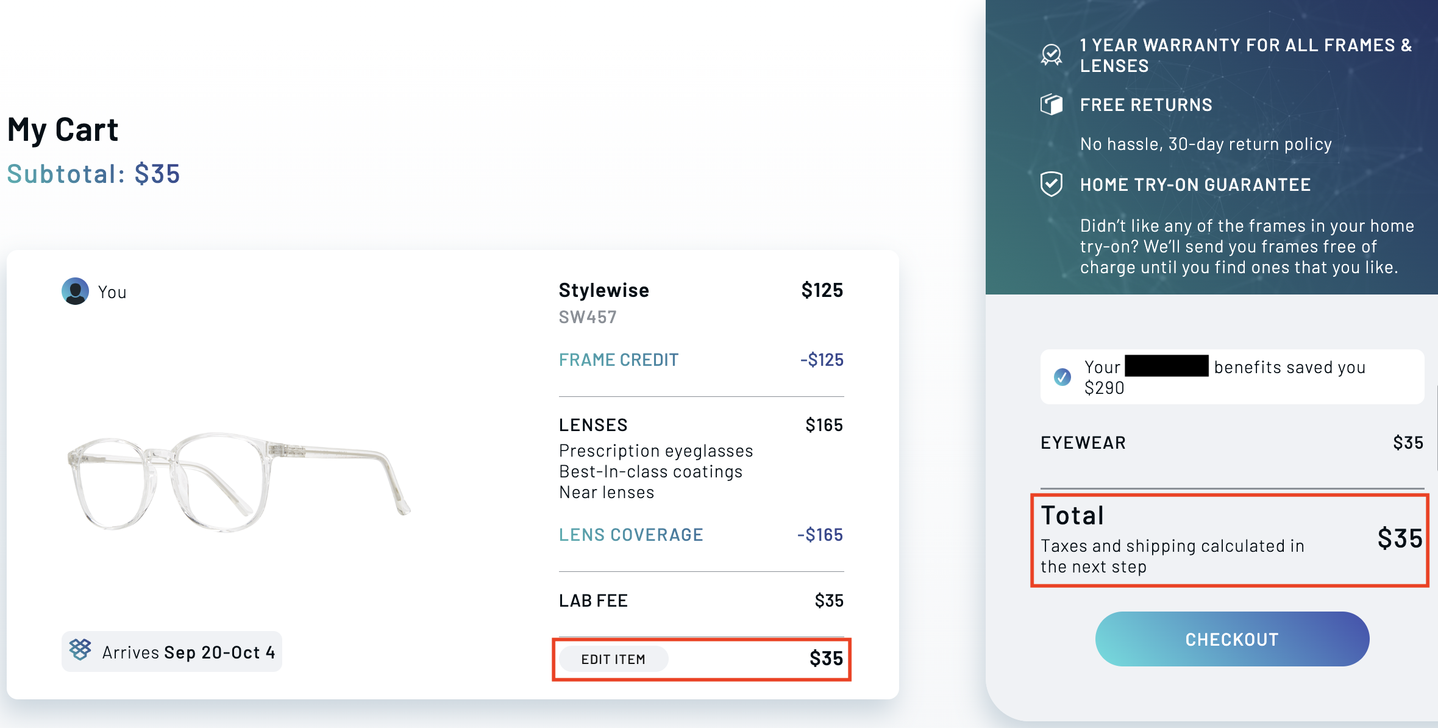1438x728 pixels.
Task: Click the CHECKOUT button
Action: pos(1231,639)
